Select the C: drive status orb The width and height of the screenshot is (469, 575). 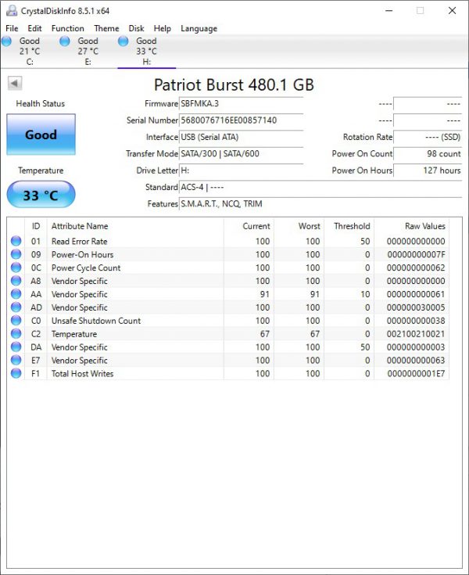coord(9,41)
